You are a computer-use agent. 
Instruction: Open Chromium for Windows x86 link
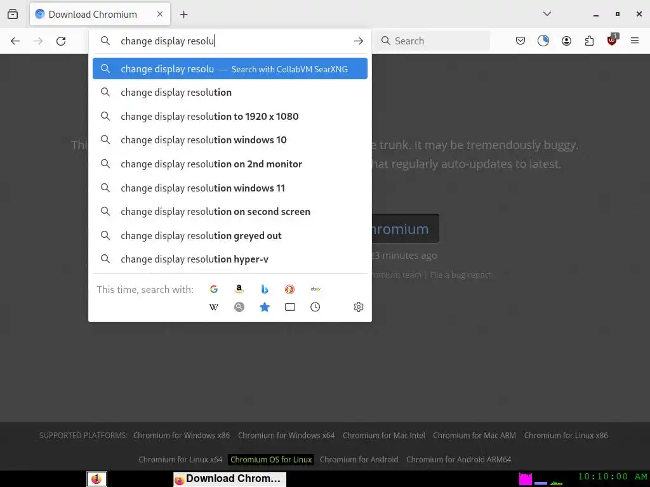[x=182, y=435]
